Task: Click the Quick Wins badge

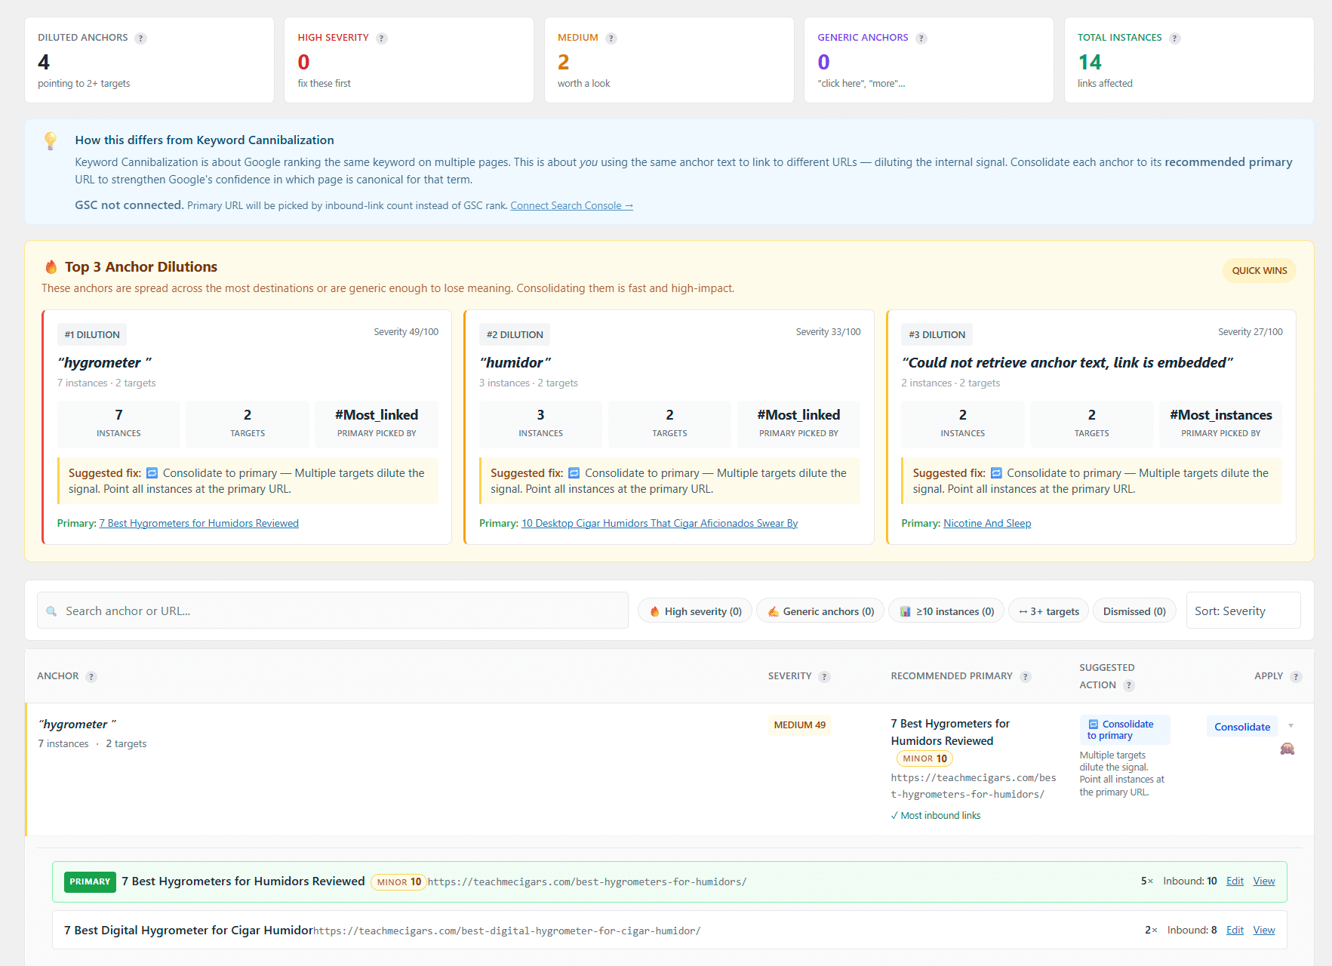Action: pos(1259,271)
